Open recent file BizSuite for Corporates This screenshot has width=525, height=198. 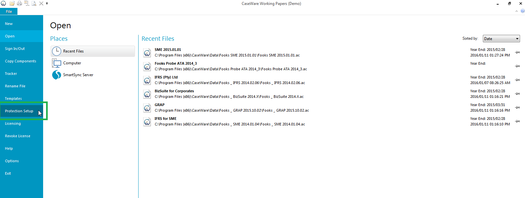[x=174, y=91]
